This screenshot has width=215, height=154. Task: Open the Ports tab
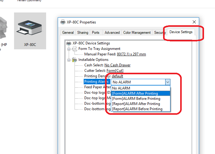click(96, 33)
